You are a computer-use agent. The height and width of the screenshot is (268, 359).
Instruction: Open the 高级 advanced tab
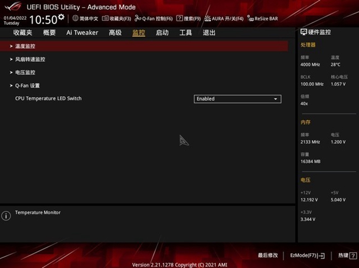click(115, 33)
